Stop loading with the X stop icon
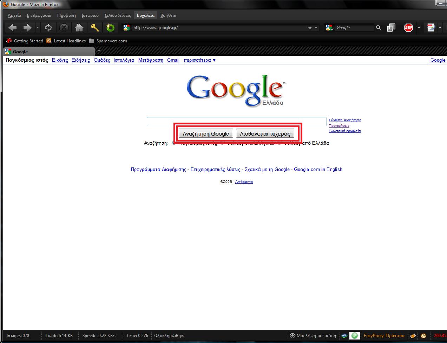The image size is (447, 343). point(64,28)
